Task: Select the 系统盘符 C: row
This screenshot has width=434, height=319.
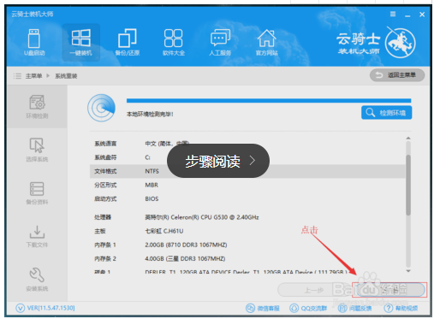Action: [247, 157]
